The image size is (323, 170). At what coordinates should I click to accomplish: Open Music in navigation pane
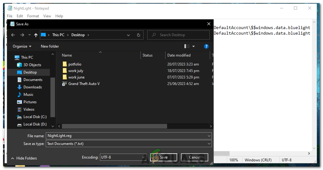pyautogui.click(x=28, y=95)
